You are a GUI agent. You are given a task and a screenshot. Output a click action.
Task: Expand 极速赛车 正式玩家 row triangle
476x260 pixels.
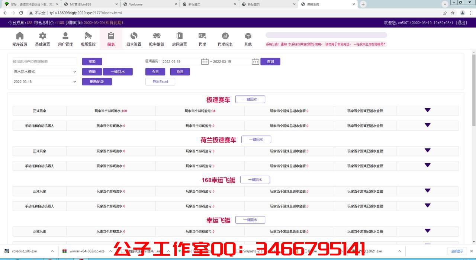(428, 110)
